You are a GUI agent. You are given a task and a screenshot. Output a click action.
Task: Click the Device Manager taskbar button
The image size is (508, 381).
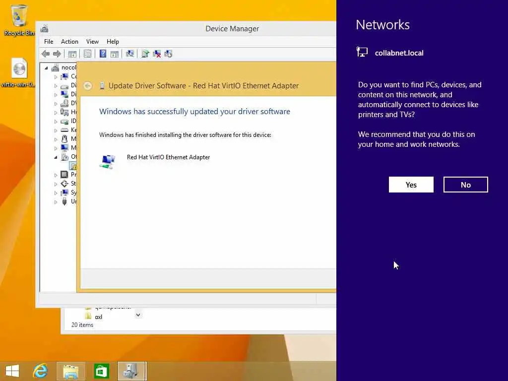tap(132, 371)
